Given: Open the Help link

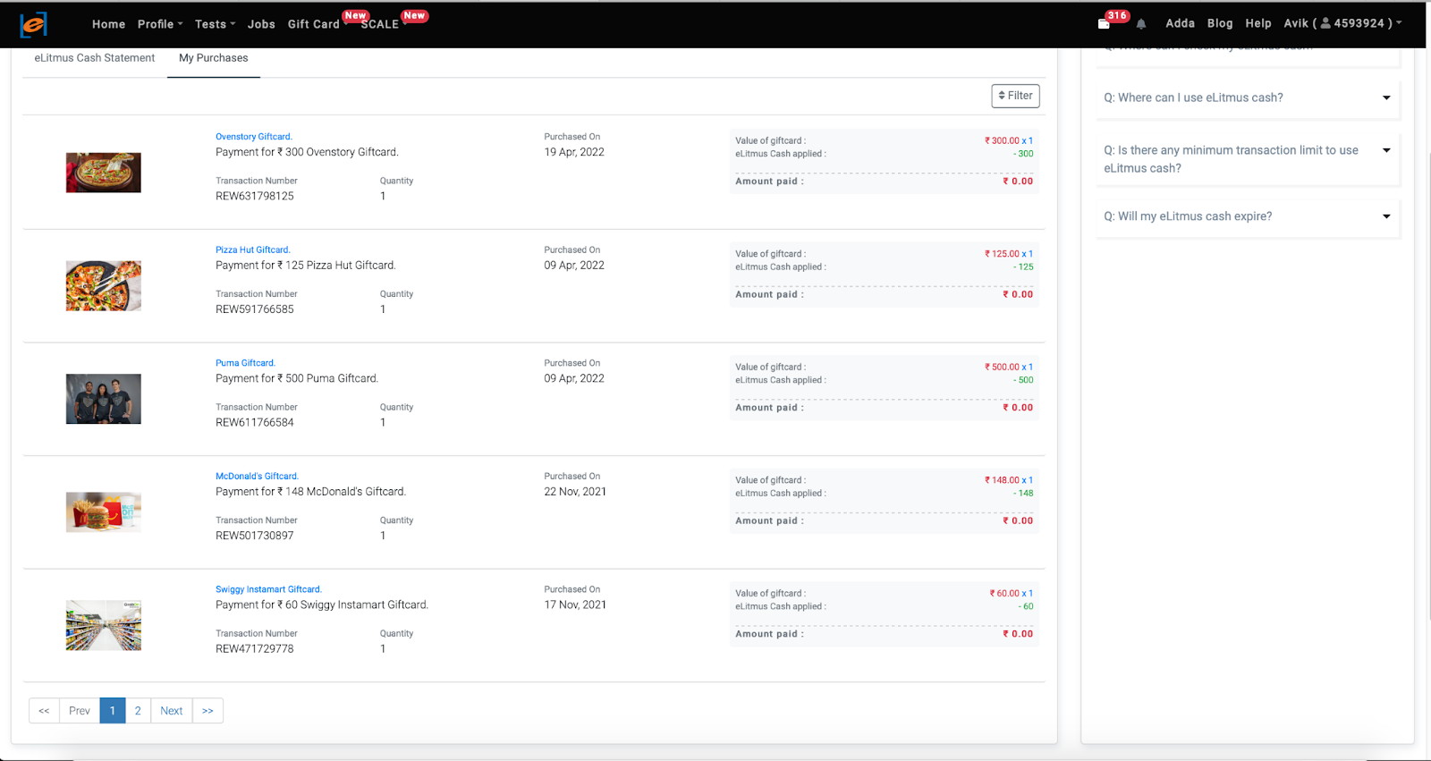Looking at the screenshot, I should pos(1258,23).
